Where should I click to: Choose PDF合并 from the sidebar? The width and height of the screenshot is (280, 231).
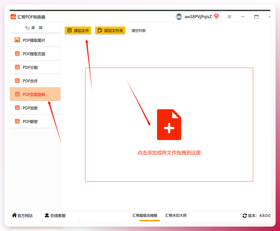coord(35,81)
